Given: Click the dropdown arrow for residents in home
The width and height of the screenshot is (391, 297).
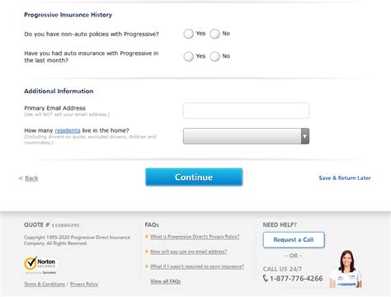Looking at the screenshot, I should pos(305,136).
